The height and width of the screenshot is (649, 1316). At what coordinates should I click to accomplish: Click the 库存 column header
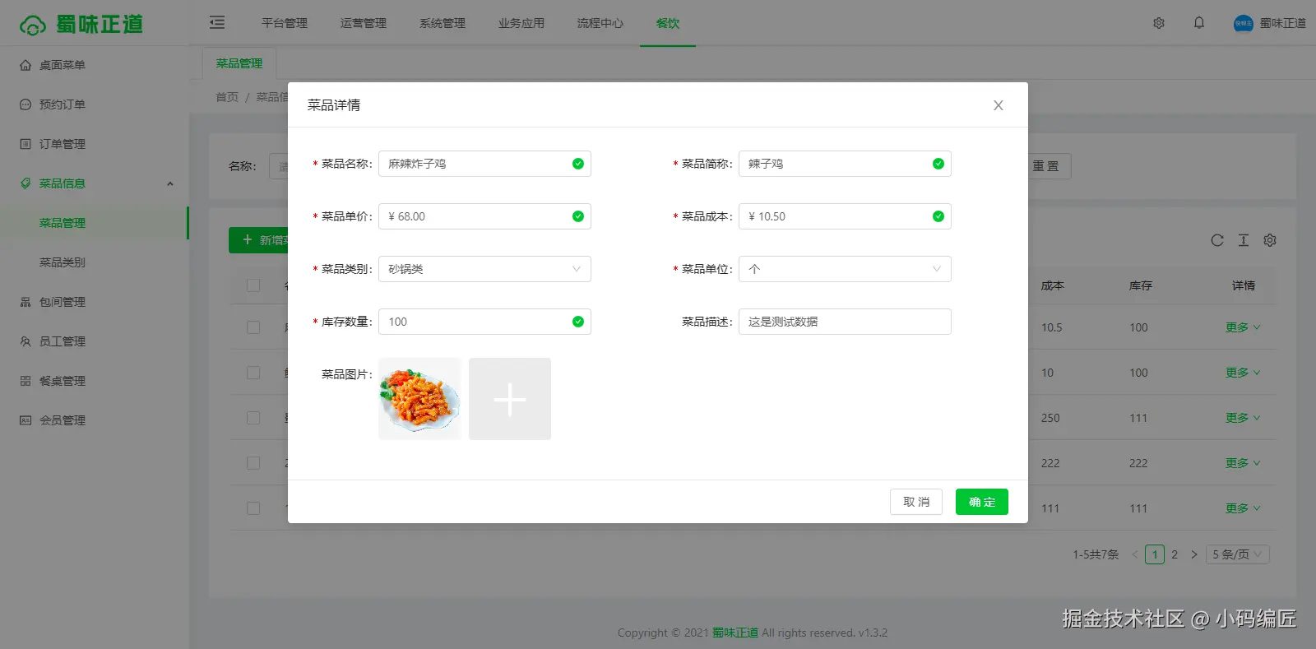[1141, 285]
